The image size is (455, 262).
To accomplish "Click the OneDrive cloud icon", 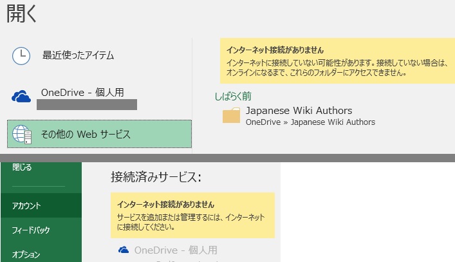I will 21,97.
